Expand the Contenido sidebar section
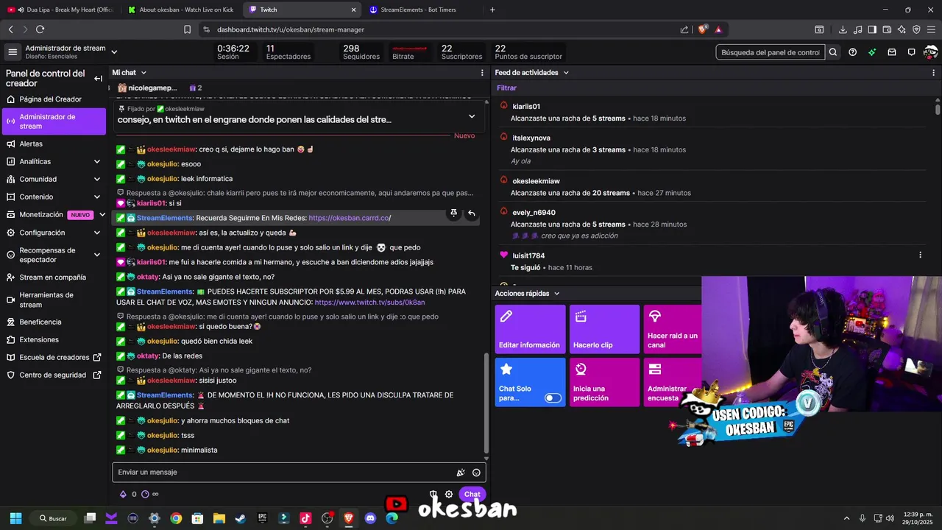Viewport: 942px width, 530px height. 96,197
